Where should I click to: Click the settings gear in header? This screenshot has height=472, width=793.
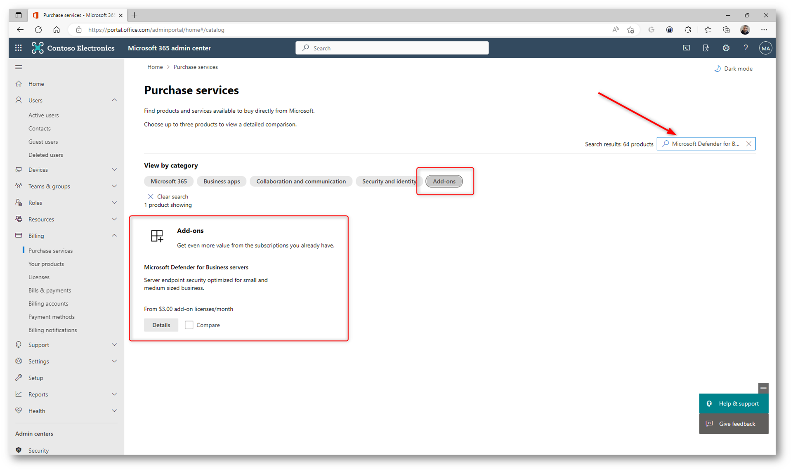[726, 48]
